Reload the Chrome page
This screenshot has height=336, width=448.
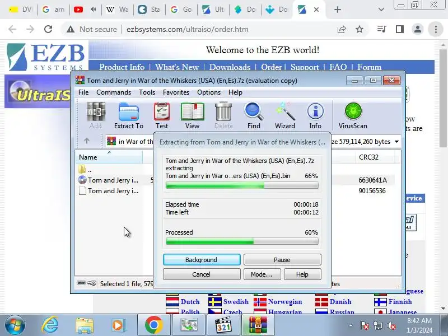tap(48, 29)
